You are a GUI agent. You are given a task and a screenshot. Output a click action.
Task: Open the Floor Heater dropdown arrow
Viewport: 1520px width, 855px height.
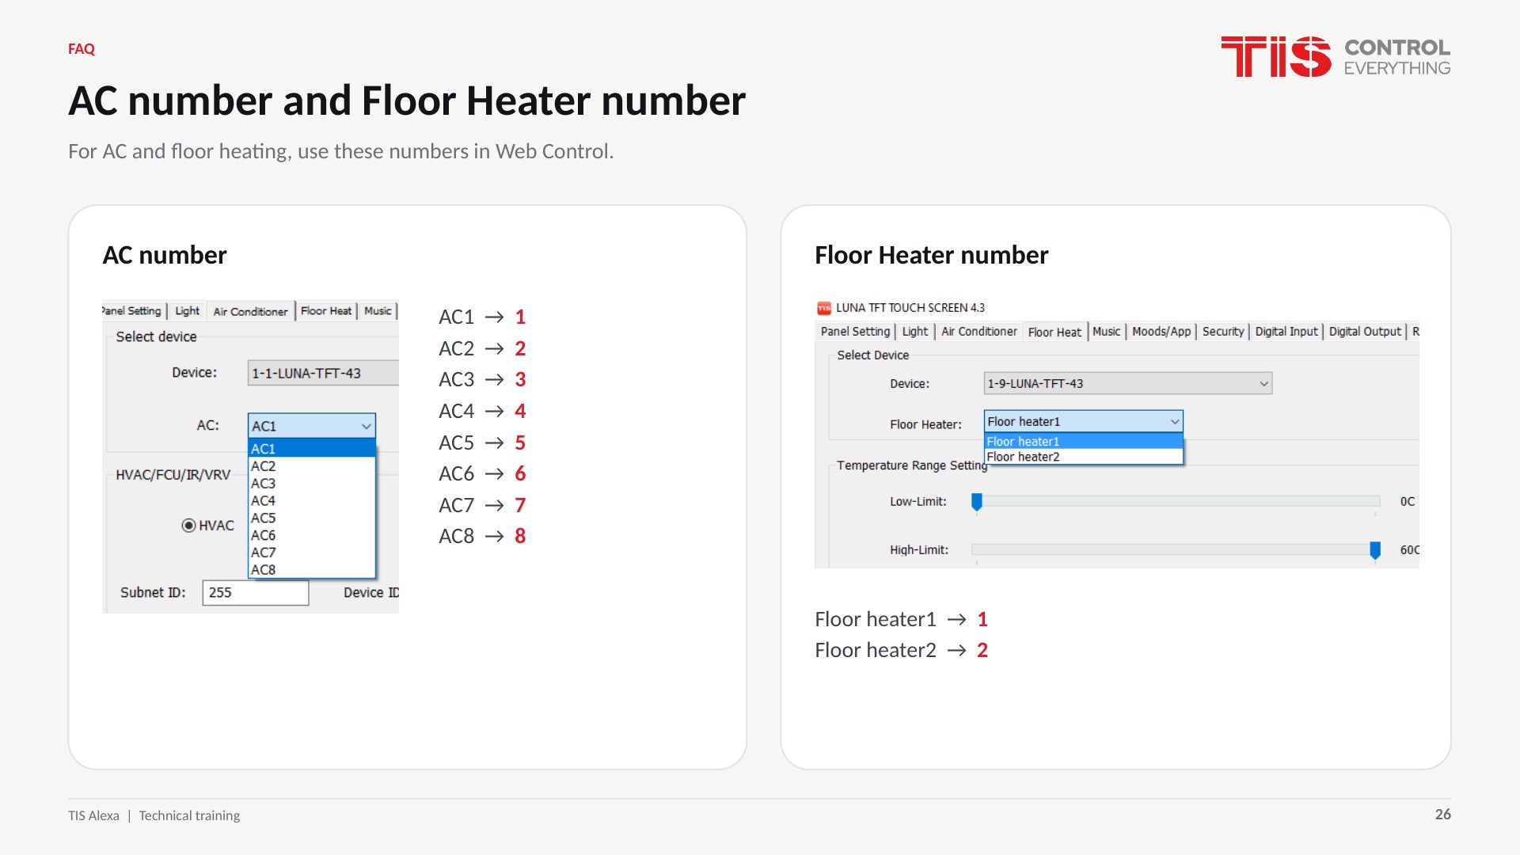click(x=1175, y=421)
